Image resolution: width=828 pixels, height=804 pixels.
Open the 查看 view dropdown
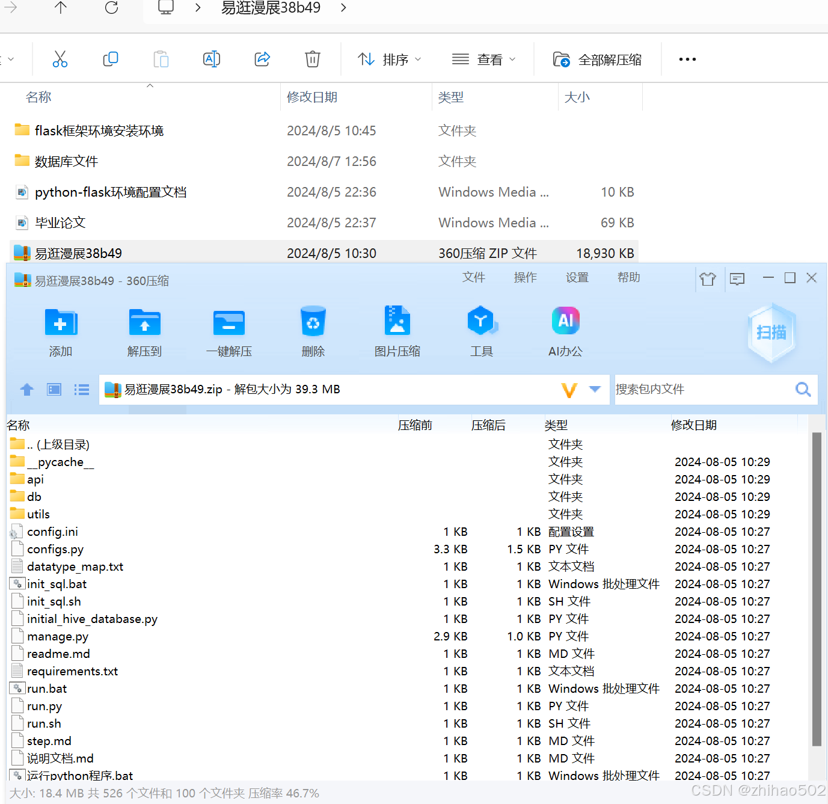[483, 59]
